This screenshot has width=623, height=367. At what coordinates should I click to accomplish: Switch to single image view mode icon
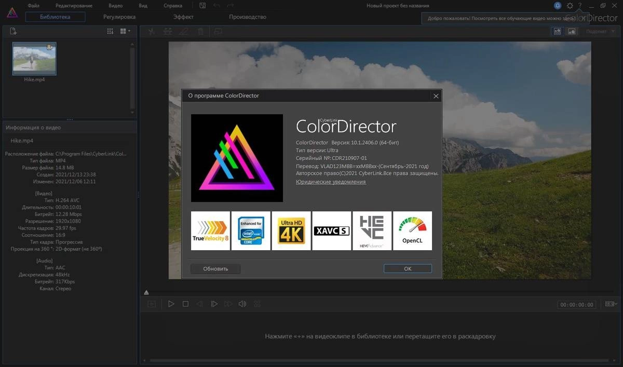tap(572, 31)
